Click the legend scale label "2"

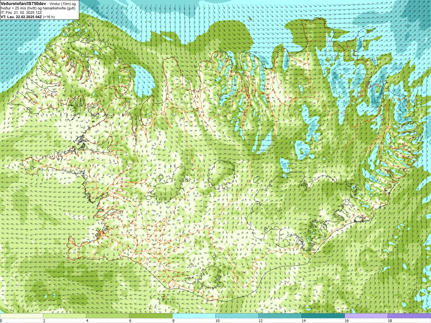pos(44,321)
